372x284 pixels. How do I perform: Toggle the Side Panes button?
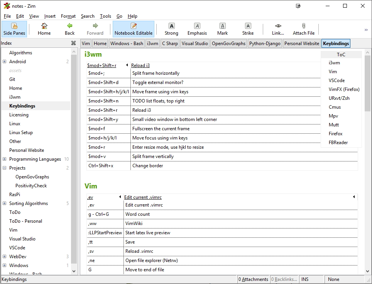click(x=14, y=29)
